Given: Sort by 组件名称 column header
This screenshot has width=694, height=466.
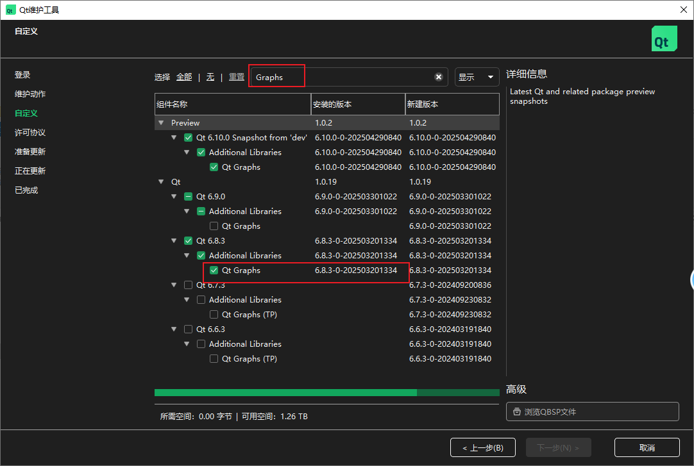Looking at the screenshot, I should (x=232, y=104).
